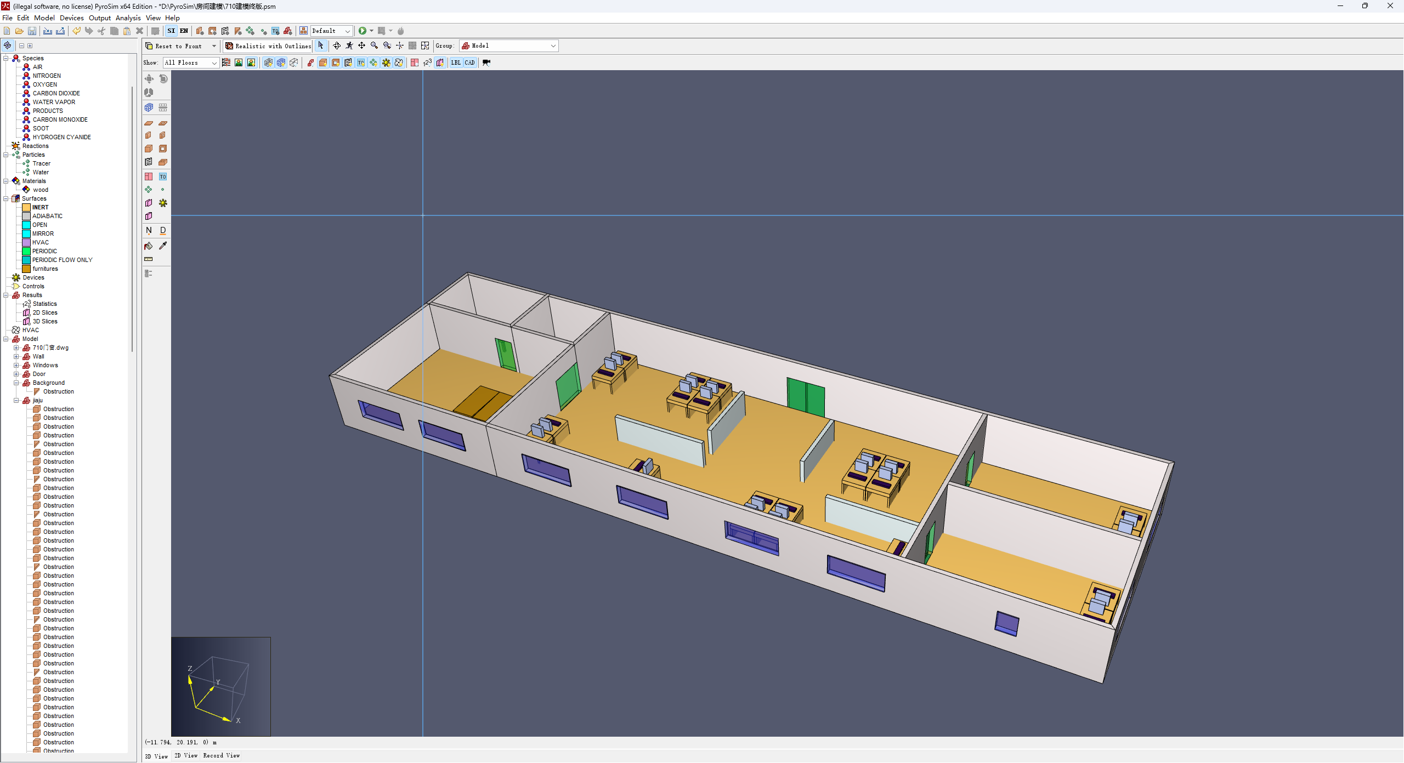The width and height of the screenshot is (1404, 763).
Task: Select the PERIODIC surface green swatch
Action: click(26, 252)
